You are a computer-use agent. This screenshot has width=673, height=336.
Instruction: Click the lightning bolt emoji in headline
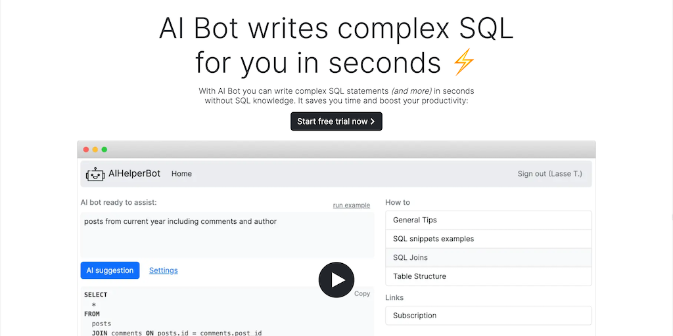pos(463,63)
